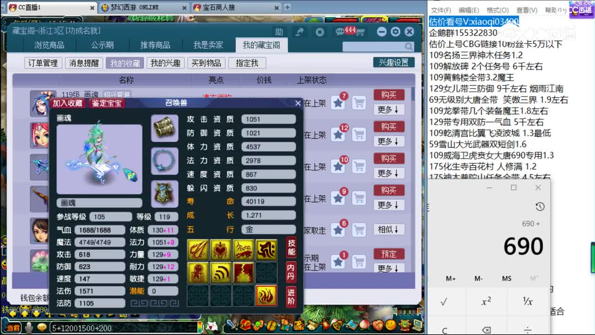Click the calculator M+ button
This screenshot has height=335, width=595.
tap(450, 278)
